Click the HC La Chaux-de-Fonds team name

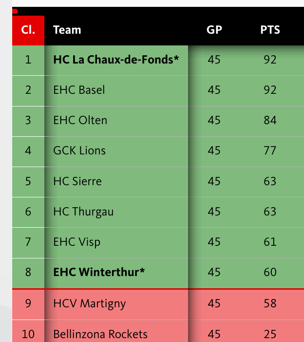(x=116, y=60)
